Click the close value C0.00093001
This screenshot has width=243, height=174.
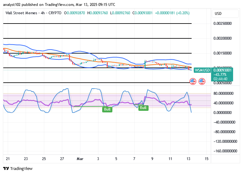pos(143,13)
